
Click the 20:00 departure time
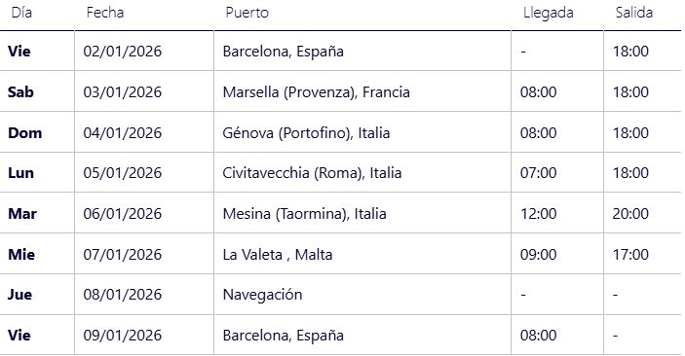coord(630,214)
